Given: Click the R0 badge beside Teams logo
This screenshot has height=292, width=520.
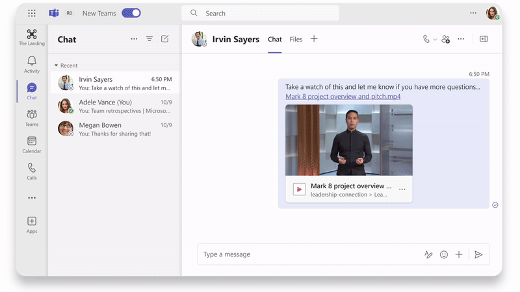Looking at the screenshot, I should 70,13.
